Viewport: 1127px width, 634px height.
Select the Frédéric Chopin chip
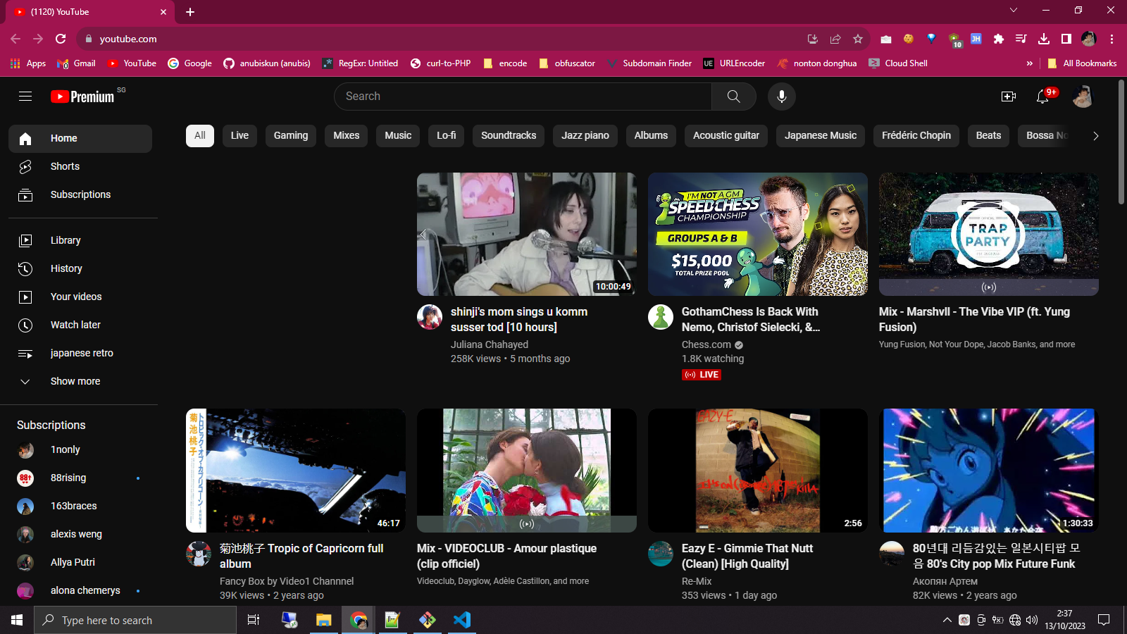point(916,136)
